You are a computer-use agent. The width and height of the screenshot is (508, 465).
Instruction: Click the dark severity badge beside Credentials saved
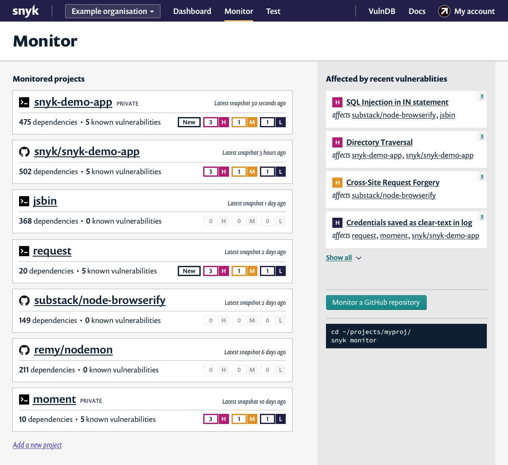pos(337,222)
